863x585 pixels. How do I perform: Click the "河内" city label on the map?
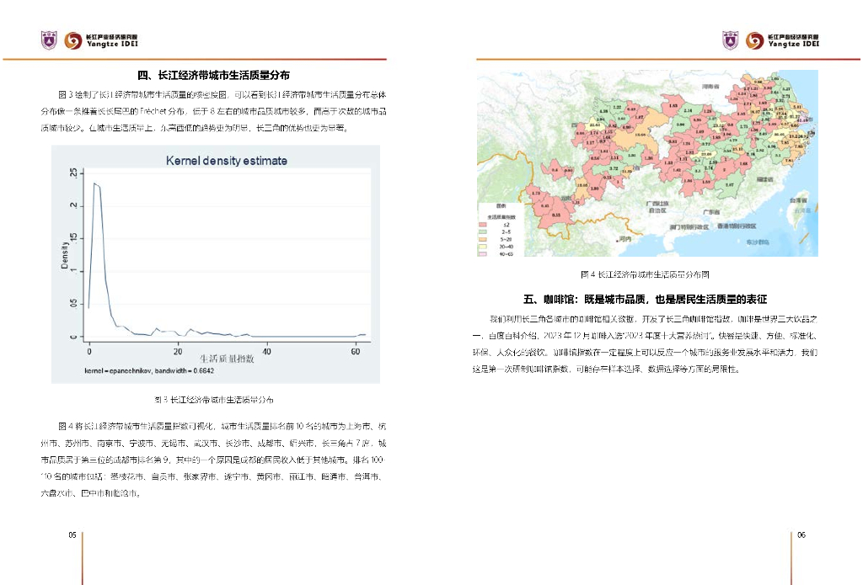coord(624,239)
